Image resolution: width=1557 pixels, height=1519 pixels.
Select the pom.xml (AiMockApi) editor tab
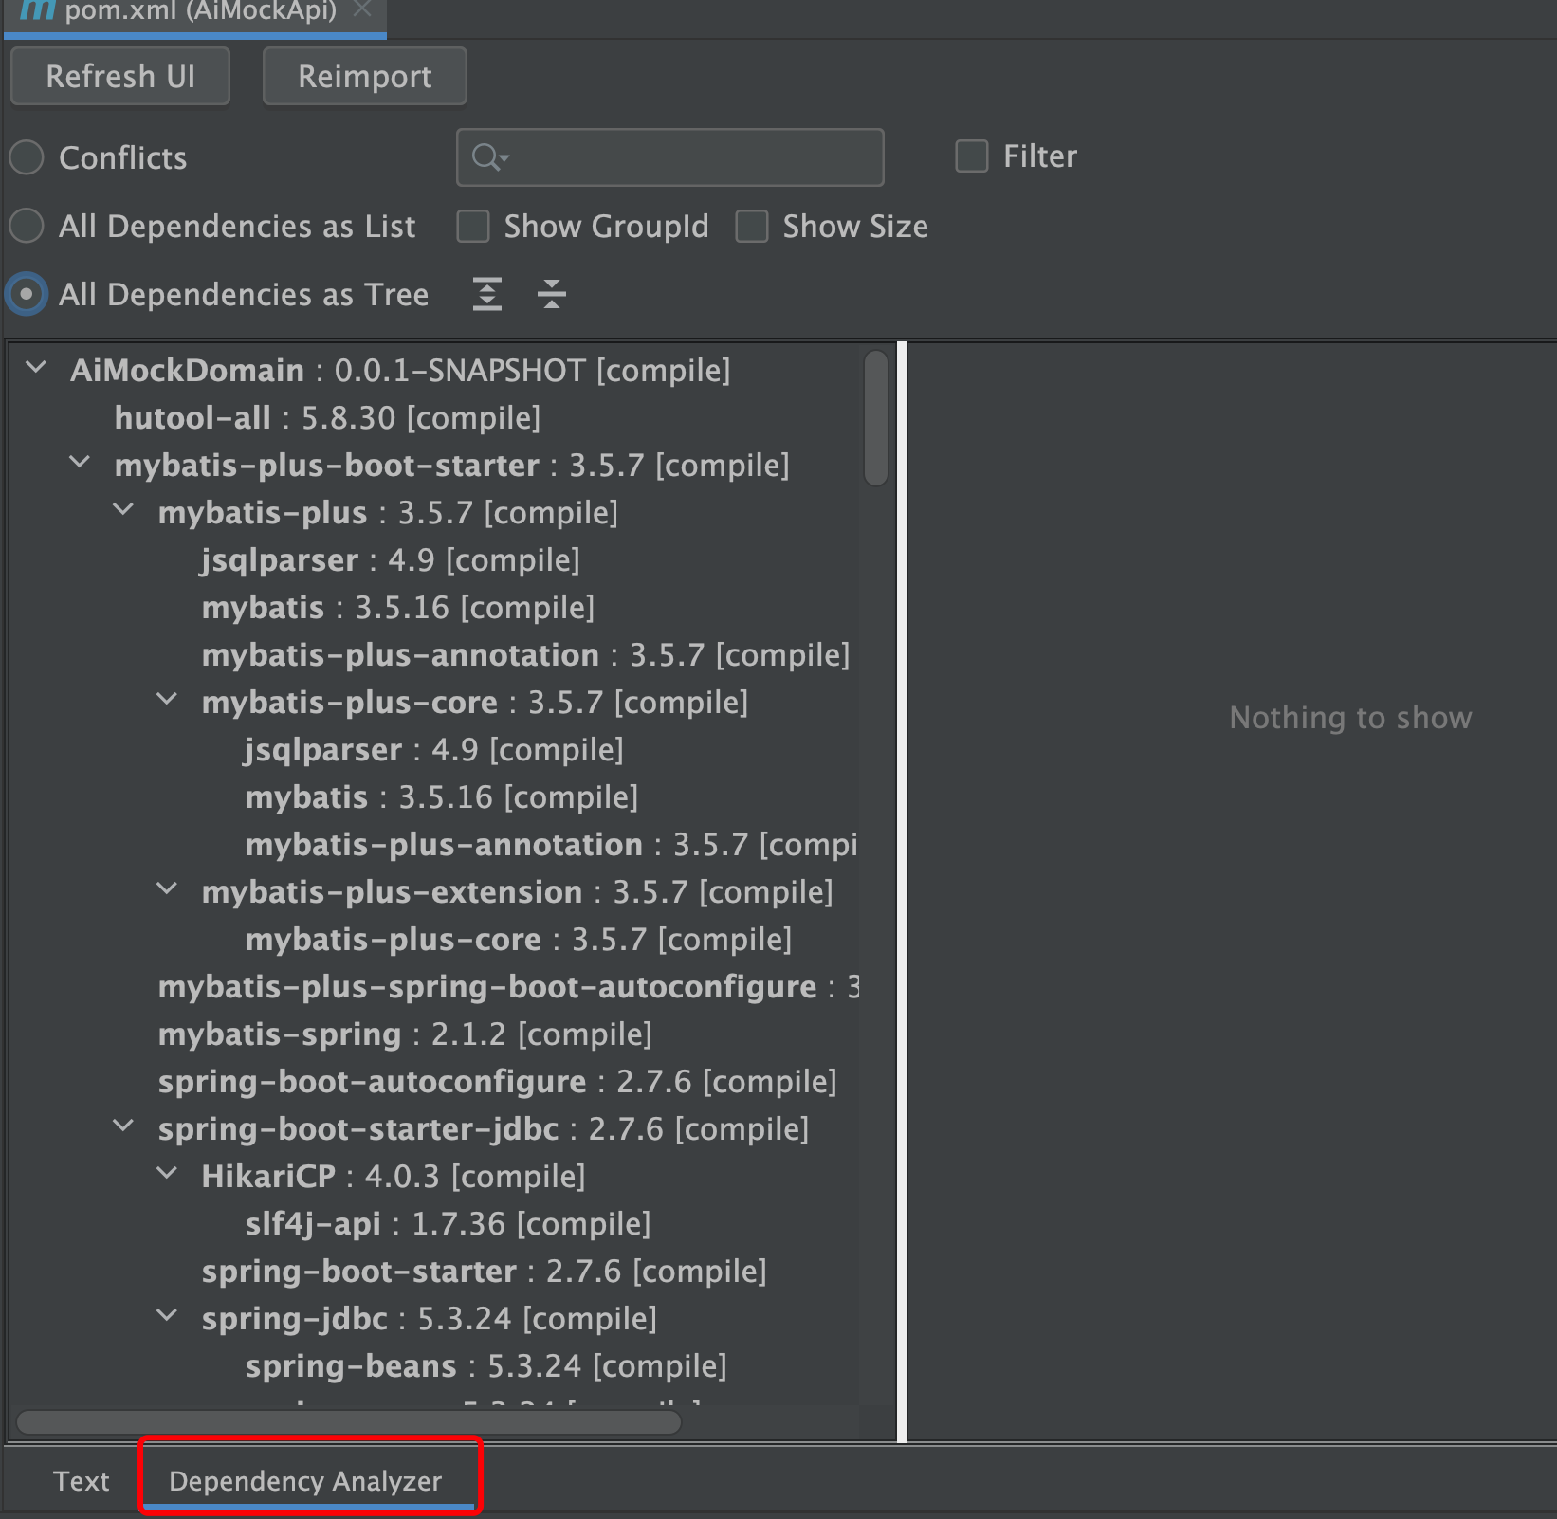195,13
